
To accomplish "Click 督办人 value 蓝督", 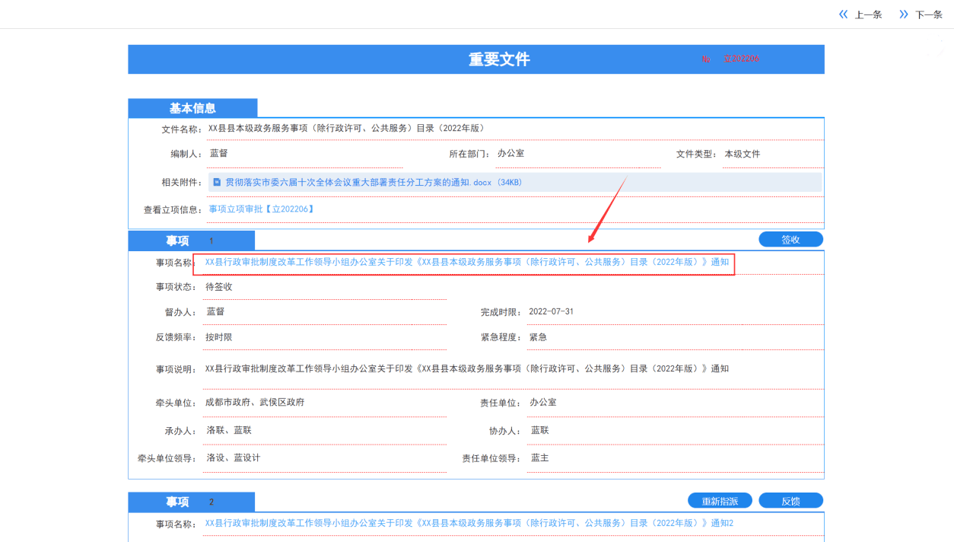I will tap(215, 312).
